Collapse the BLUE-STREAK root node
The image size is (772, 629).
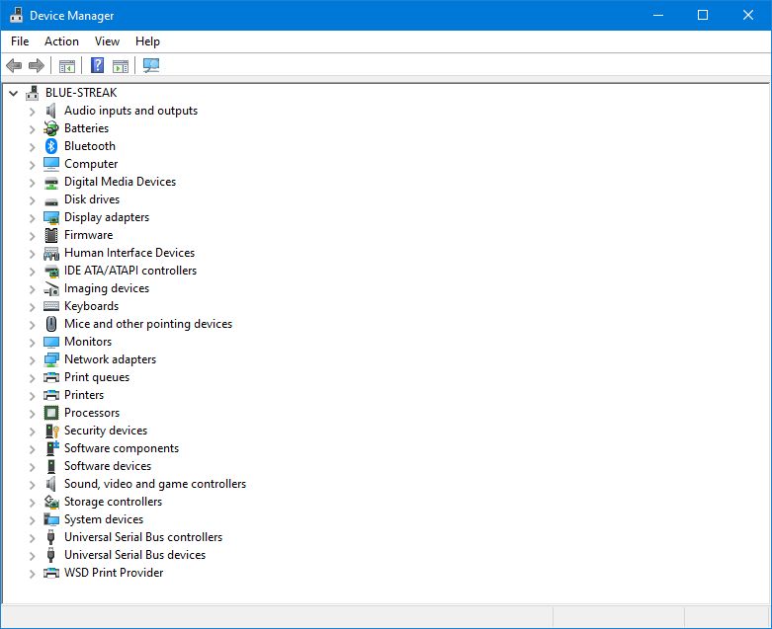(x=13, y=93)
